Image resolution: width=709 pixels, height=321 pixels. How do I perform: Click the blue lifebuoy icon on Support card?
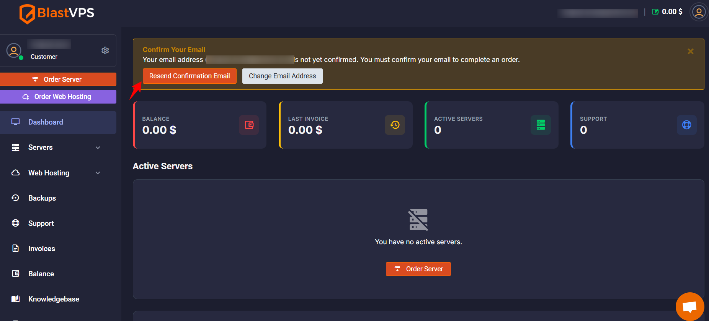tap(686, 125)
